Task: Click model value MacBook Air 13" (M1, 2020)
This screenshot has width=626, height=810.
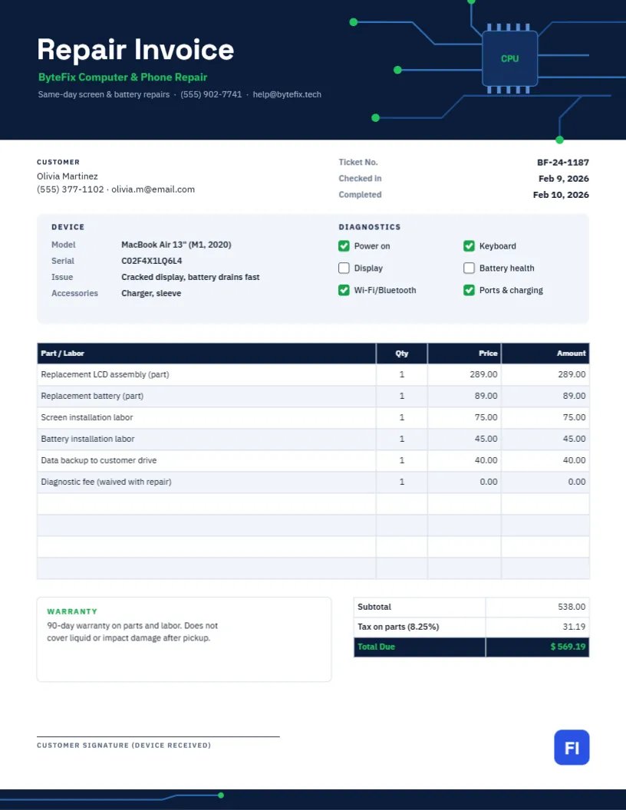Action: coord(176,245)
